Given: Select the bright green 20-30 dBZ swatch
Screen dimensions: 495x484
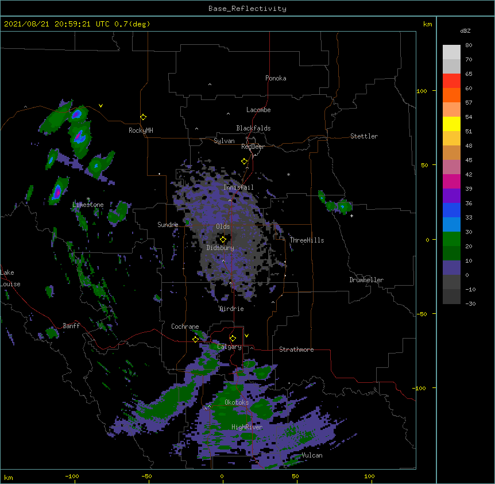Looking at the screenshot, I should point(451,239).
